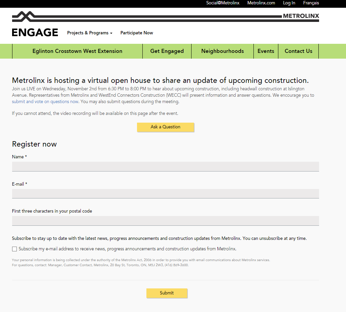Focus the Name input field
The width and height of the screenshot is (346, 312).
166,166
